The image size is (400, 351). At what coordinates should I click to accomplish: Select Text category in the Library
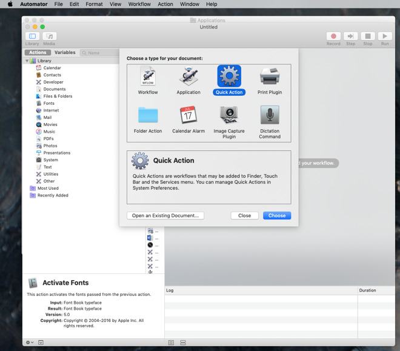click(x=47, y=167)
